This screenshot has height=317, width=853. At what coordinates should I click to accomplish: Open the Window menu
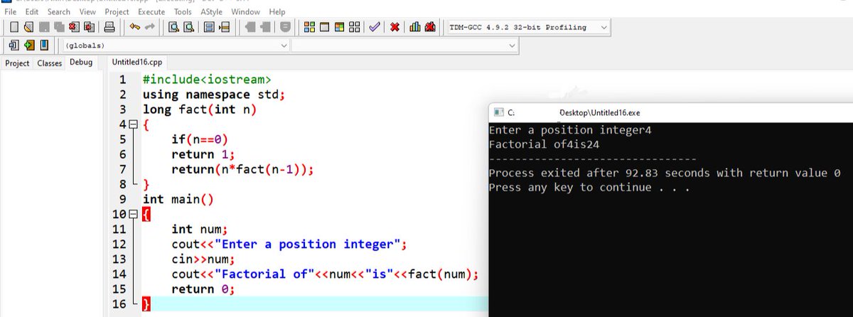point(245,11)
